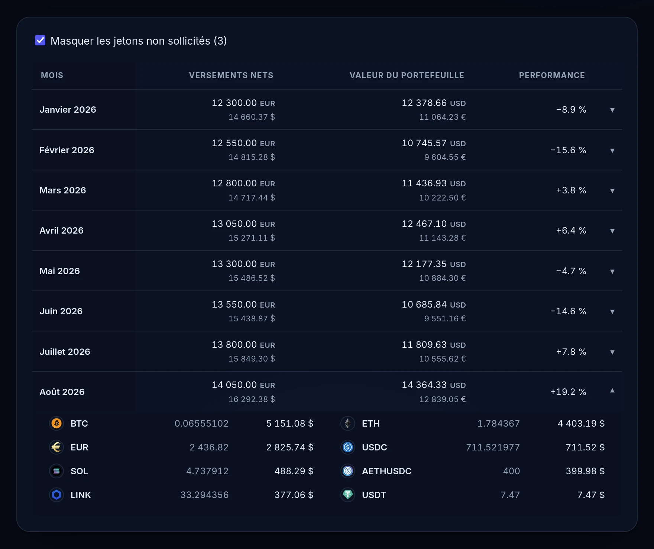Click the +6.4 % Avril performance value
This screenshot has height=549, width=654.
[571, 231]
